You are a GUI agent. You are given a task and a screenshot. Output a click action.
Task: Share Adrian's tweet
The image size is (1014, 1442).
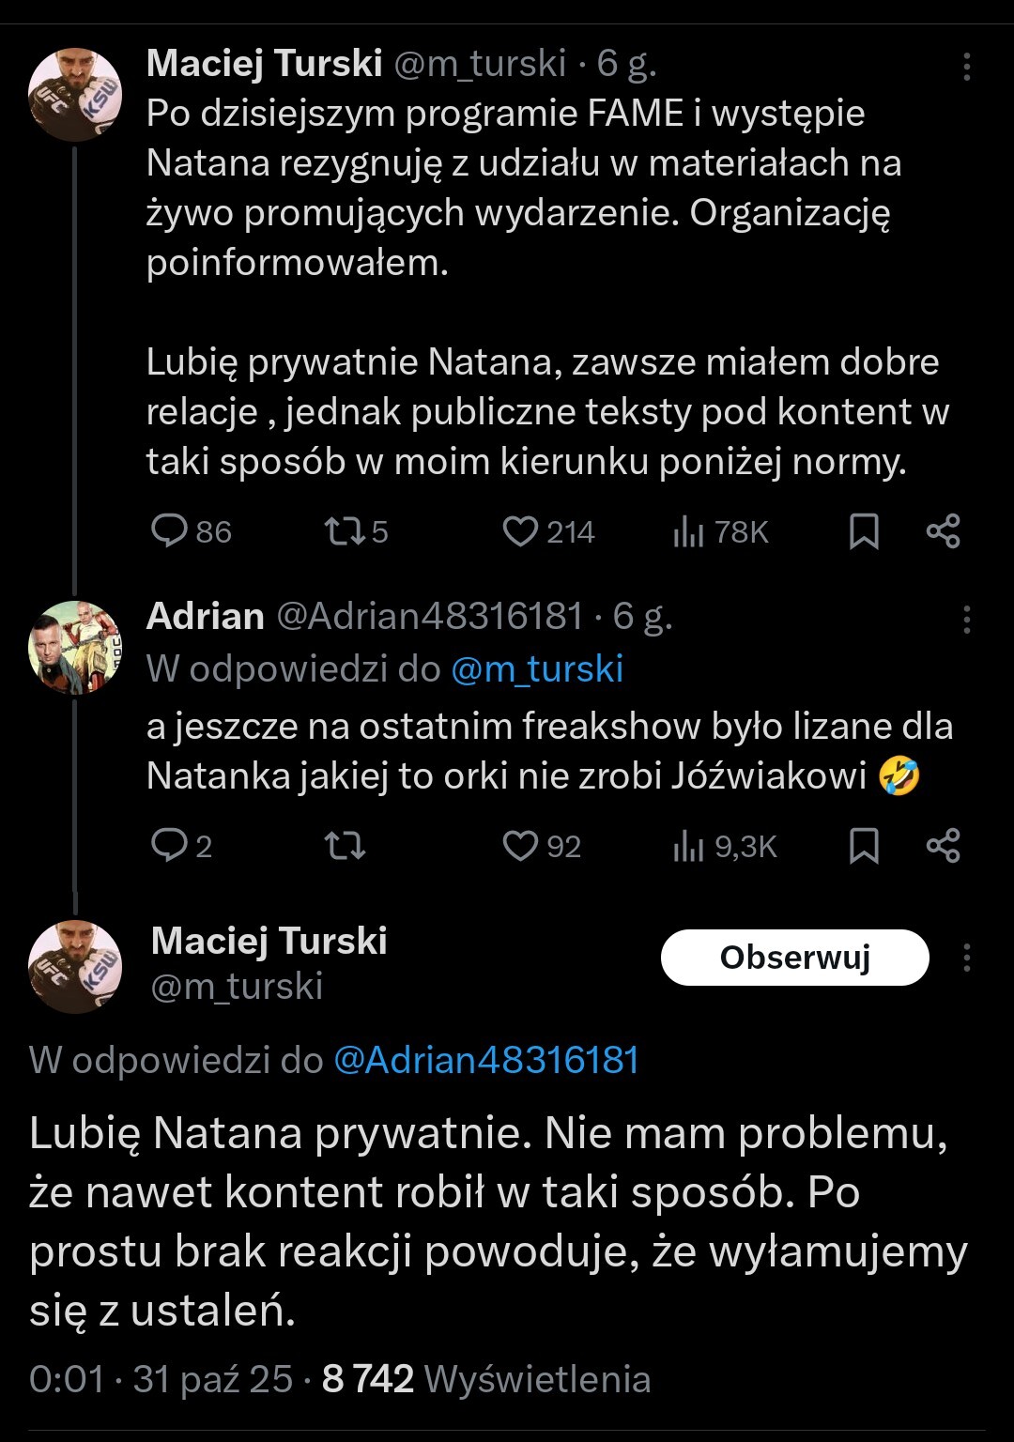point(943,846)
